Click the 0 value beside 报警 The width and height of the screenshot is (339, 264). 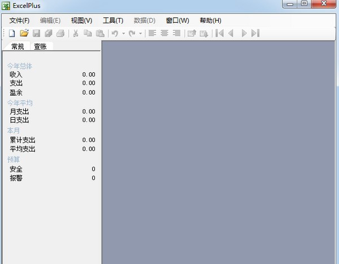pyautogui.click(x=93, y=178)
